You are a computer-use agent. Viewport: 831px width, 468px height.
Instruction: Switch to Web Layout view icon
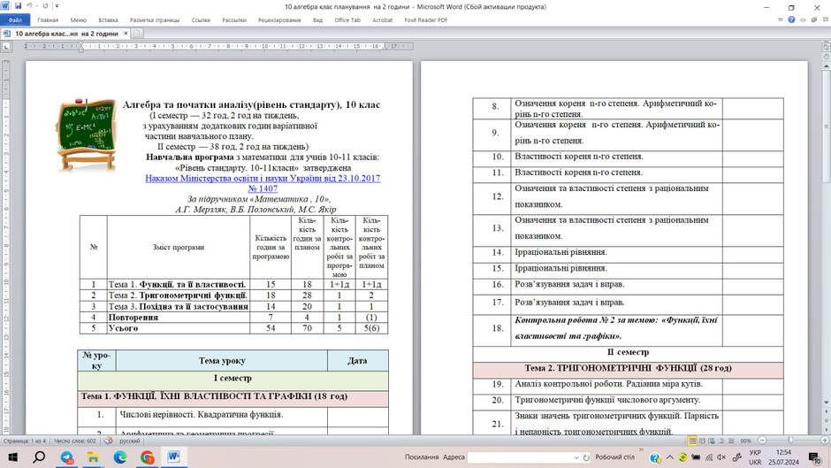(712, 441)
